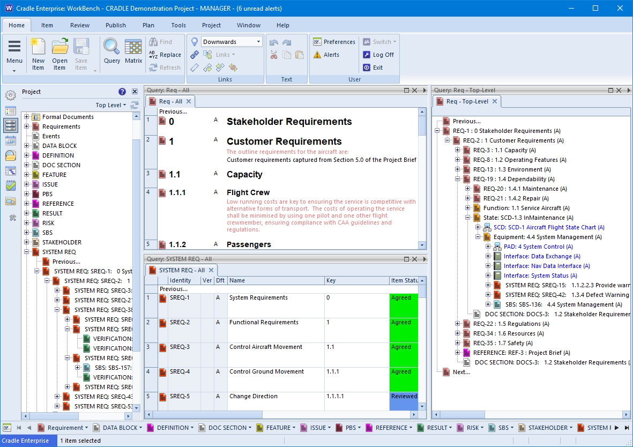Close the Req - Top-Level tab
Viewport: 633px width, 447px height.
(x=495, y=101)
